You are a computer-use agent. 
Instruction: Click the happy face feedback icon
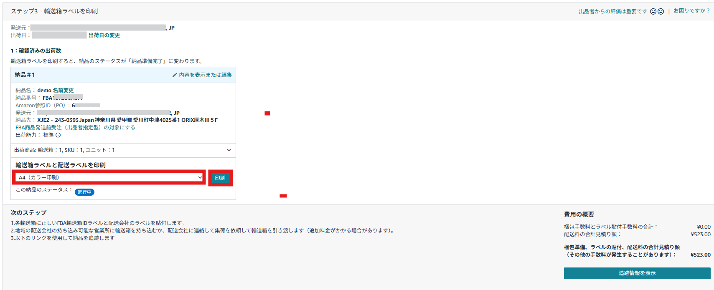click(653, 12)
